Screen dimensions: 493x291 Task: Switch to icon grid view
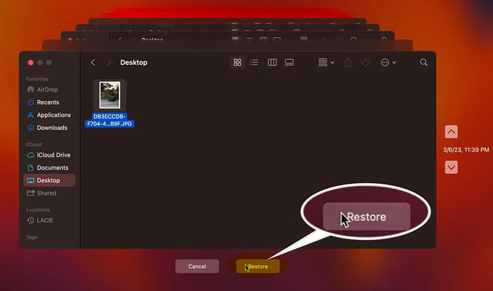[x=237, y=62]
